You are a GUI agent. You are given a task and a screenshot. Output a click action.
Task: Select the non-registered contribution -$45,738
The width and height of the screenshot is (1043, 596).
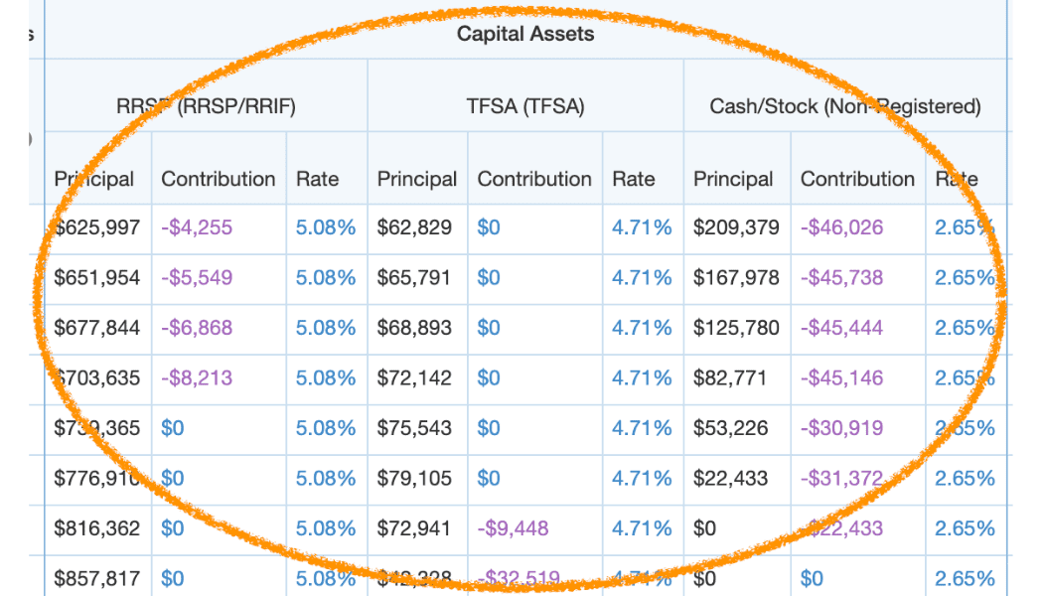click(841, 277)
